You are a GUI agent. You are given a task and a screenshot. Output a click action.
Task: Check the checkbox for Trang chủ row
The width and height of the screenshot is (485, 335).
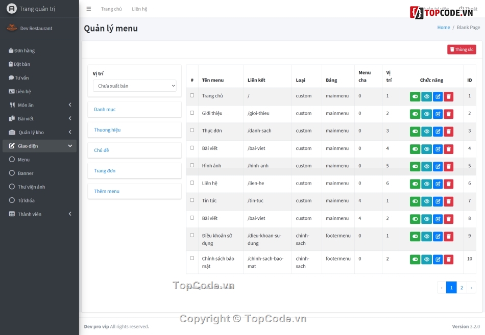192,95
